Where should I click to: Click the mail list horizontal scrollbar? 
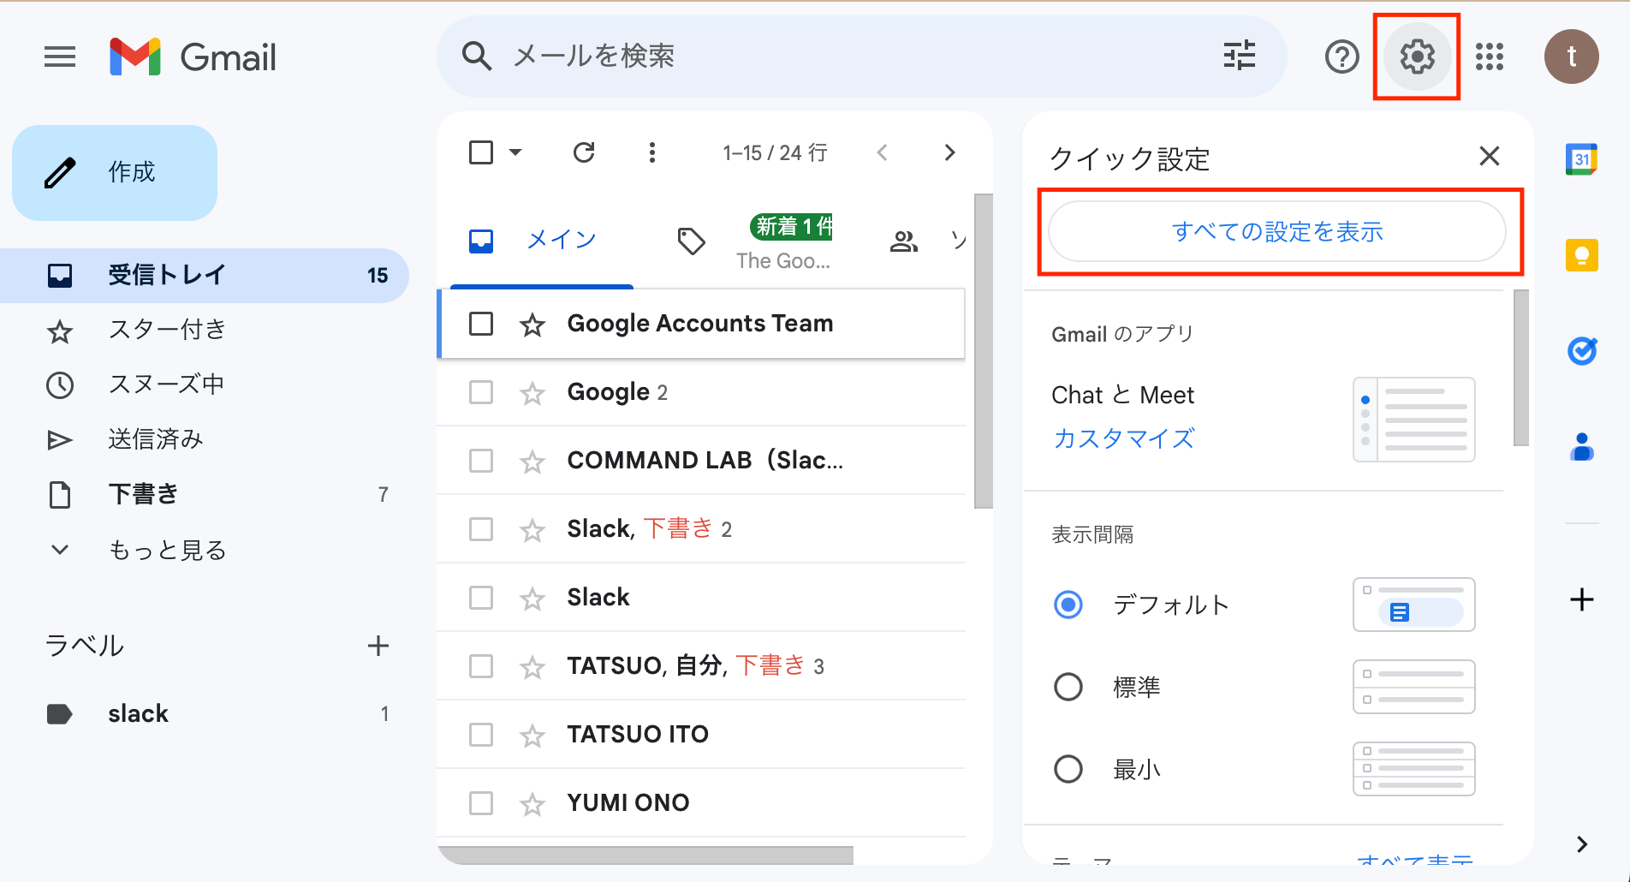(x=645, y=855)
